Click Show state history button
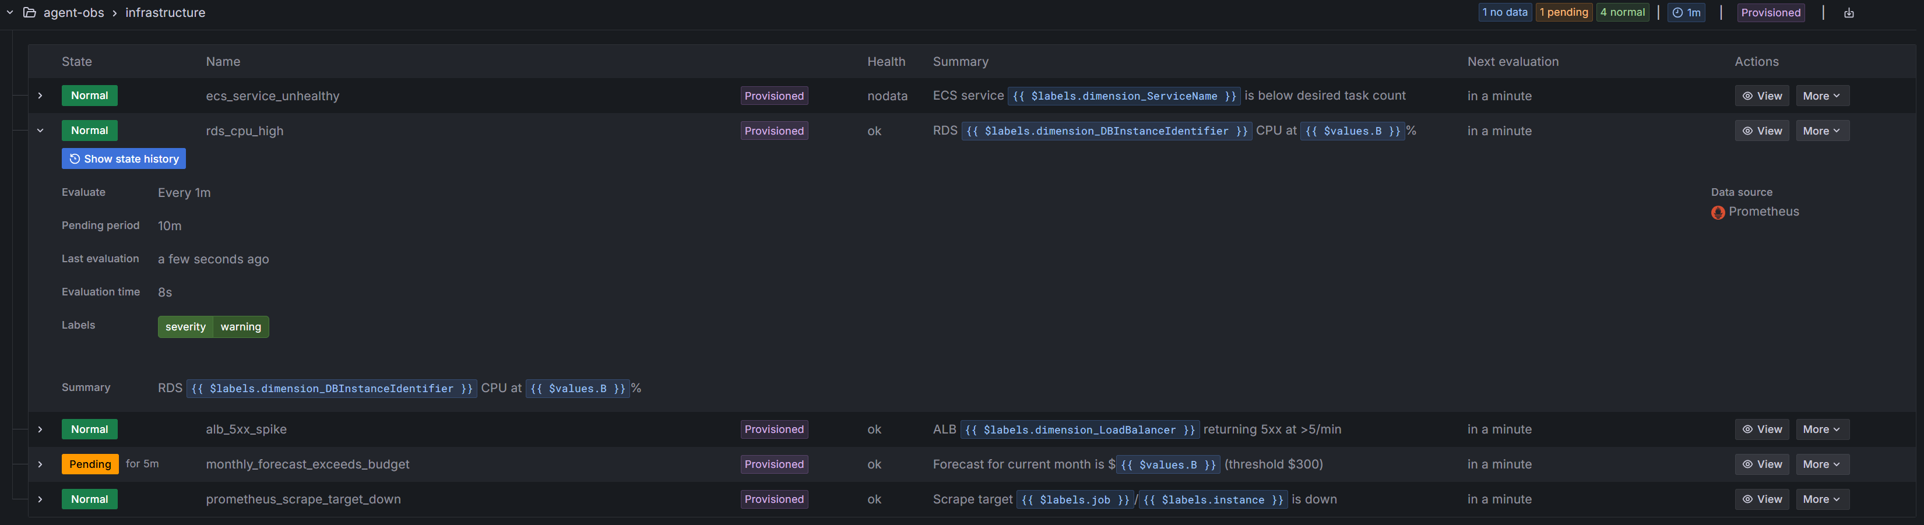Screen dimensions: 1924x525 pyautogui.click(x=124, y=158)
